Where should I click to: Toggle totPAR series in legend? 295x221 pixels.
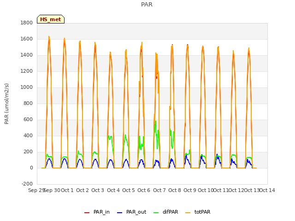coord(198,212)
